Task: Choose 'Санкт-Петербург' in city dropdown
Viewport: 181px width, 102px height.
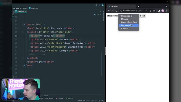Action: point(129,22)
